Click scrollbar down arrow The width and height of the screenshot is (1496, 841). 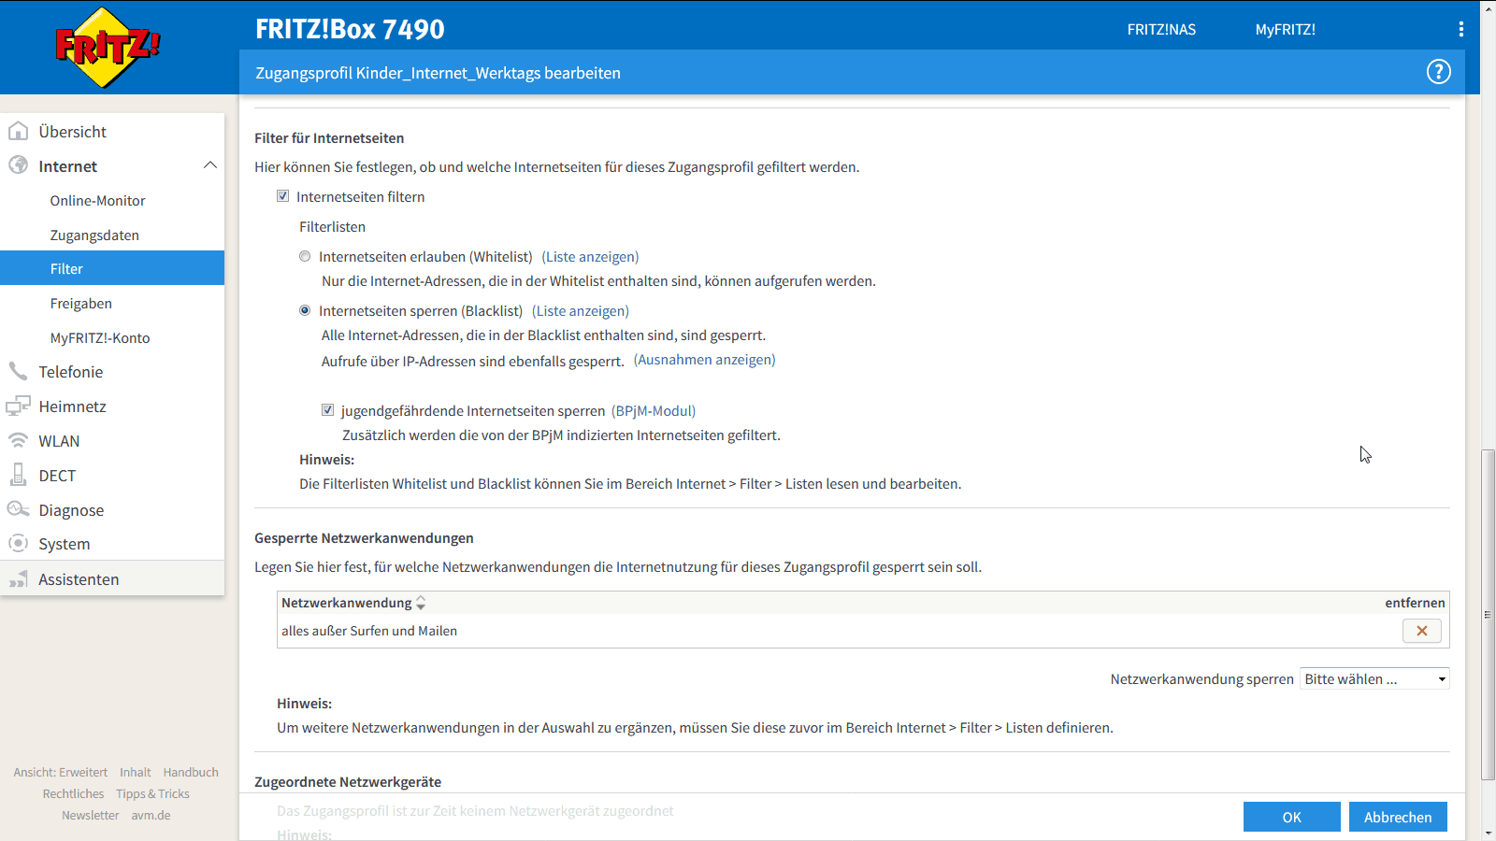pyautogui.click(x=1488, y=833)
